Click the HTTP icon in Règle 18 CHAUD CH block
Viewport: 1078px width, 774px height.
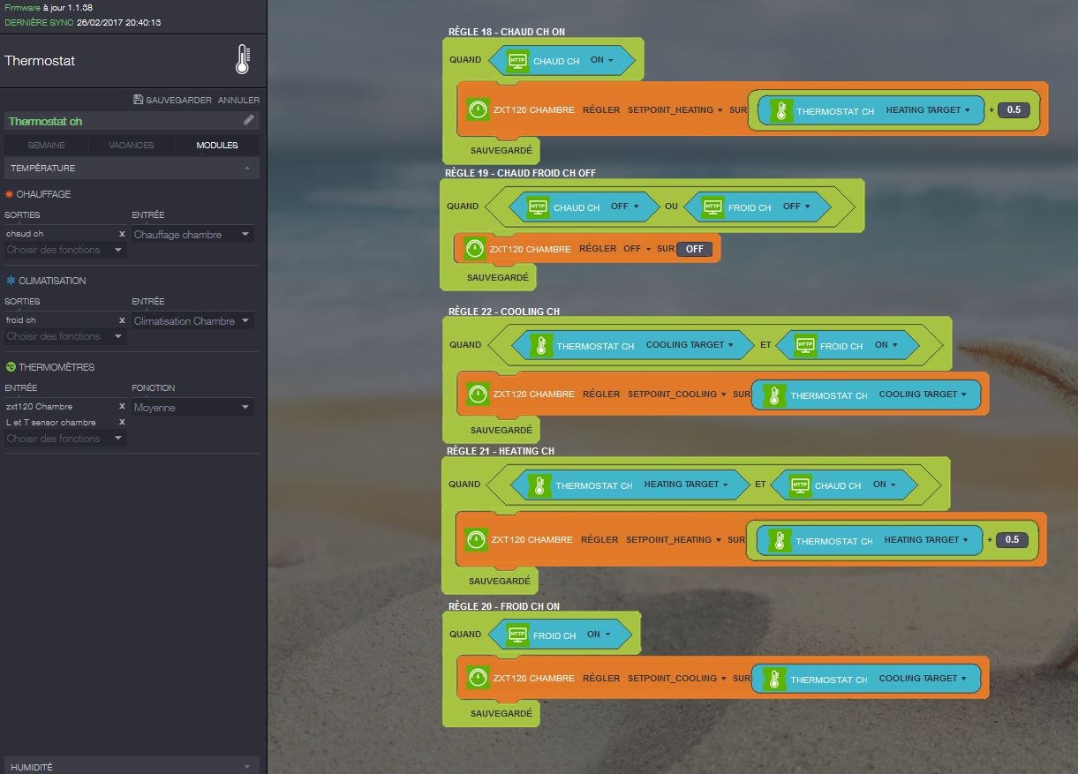[x=517, y=61]
